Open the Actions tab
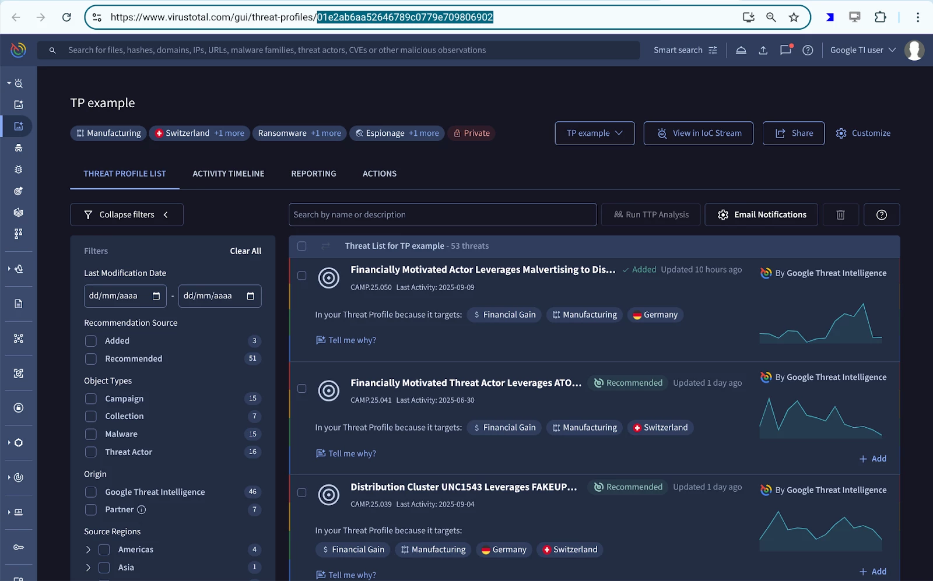933x581 pixels. (380, 174)
